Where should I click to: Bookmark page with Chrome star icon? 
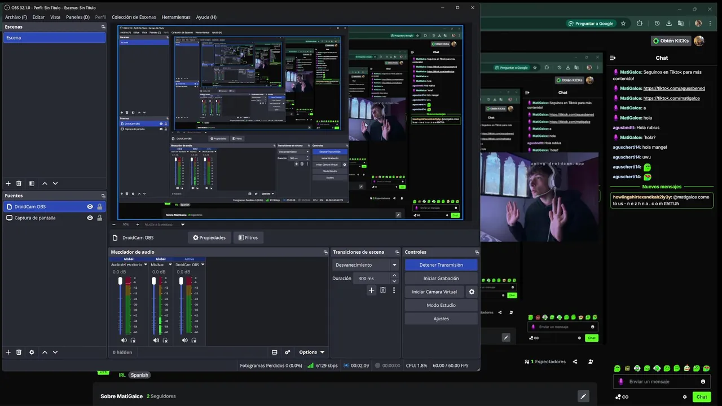623,24
